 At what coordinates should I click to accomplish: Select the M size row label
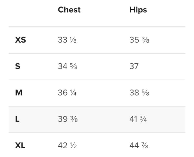pyautogui.click(x=19, y=93)
